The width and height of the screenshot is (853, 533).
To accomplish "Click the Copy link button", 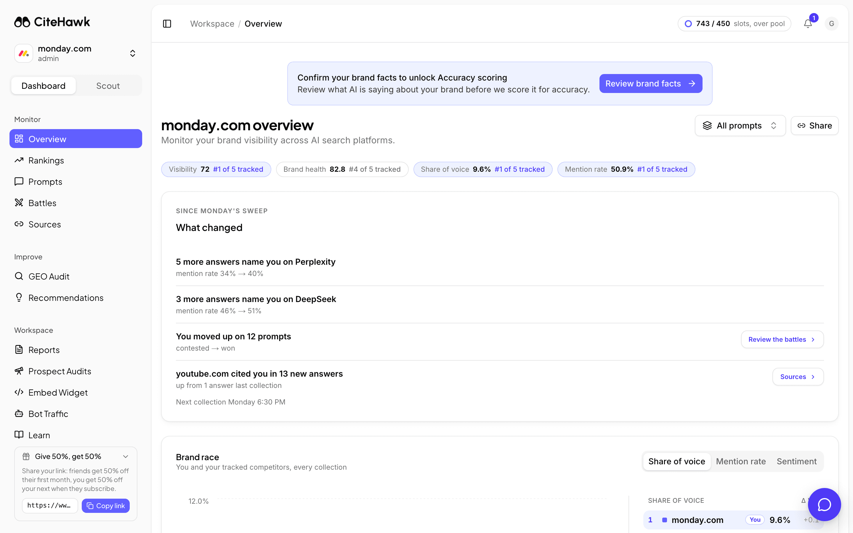I will tap(105, 506).
